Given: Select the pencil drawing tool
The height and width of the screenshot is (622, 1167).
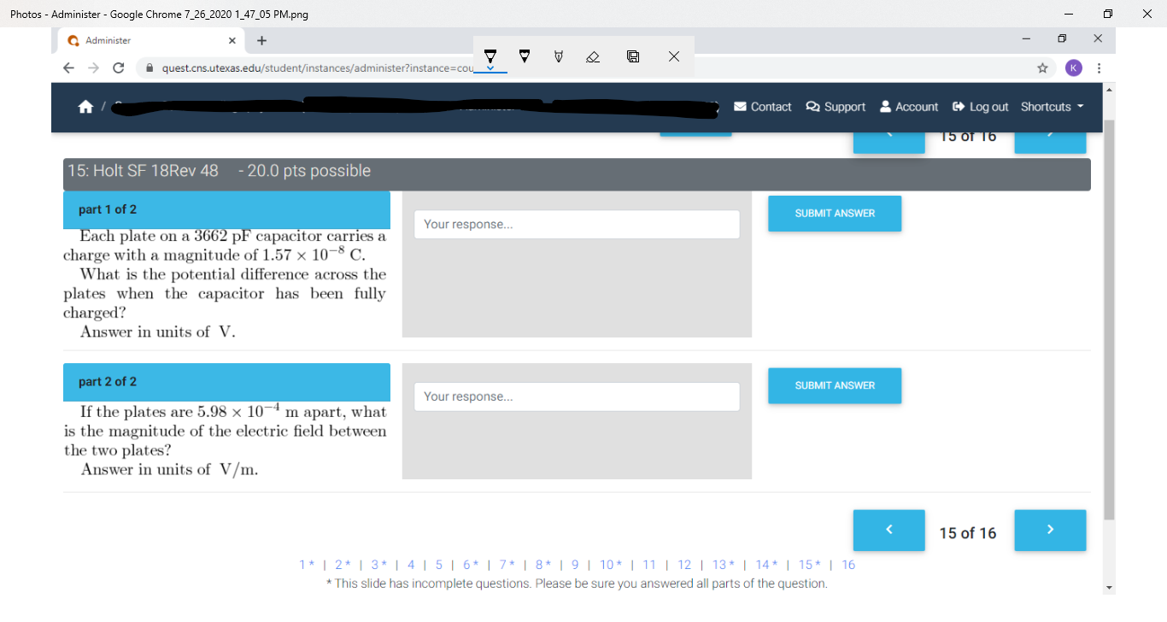Looking at the screenshot, I should [525, 56].
